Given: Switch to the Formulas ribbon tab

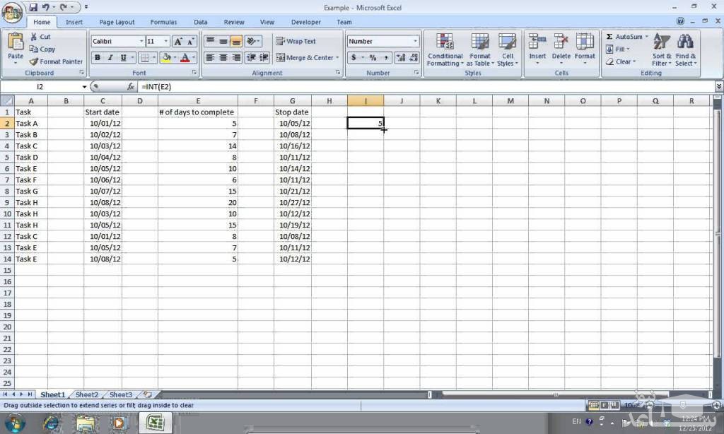Looking at the screenshot, I should (x=163, y=22).
